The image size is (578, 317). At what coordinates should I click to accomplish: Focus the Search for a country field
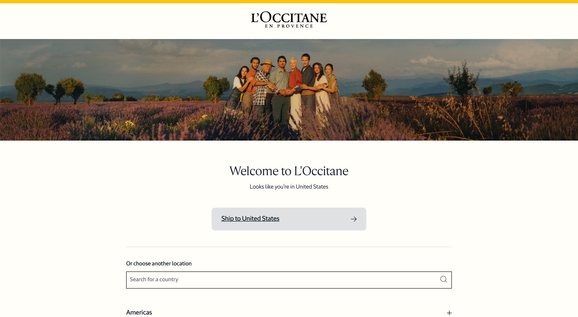289,280
